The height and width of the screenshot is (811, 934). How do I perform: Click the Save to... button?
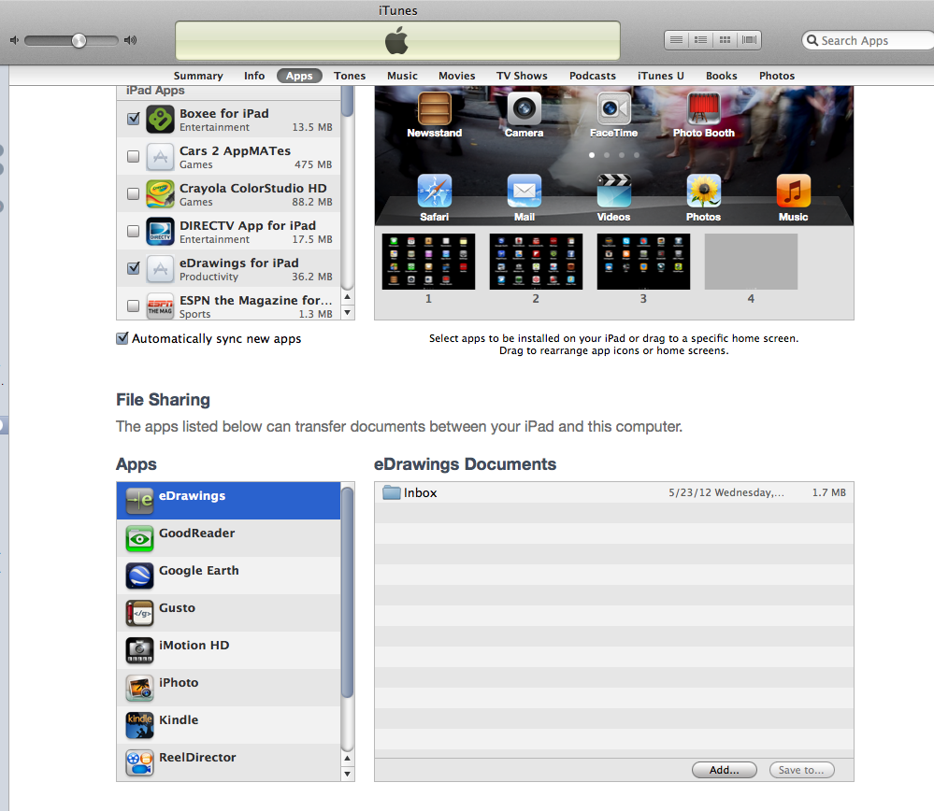[802, 770]
